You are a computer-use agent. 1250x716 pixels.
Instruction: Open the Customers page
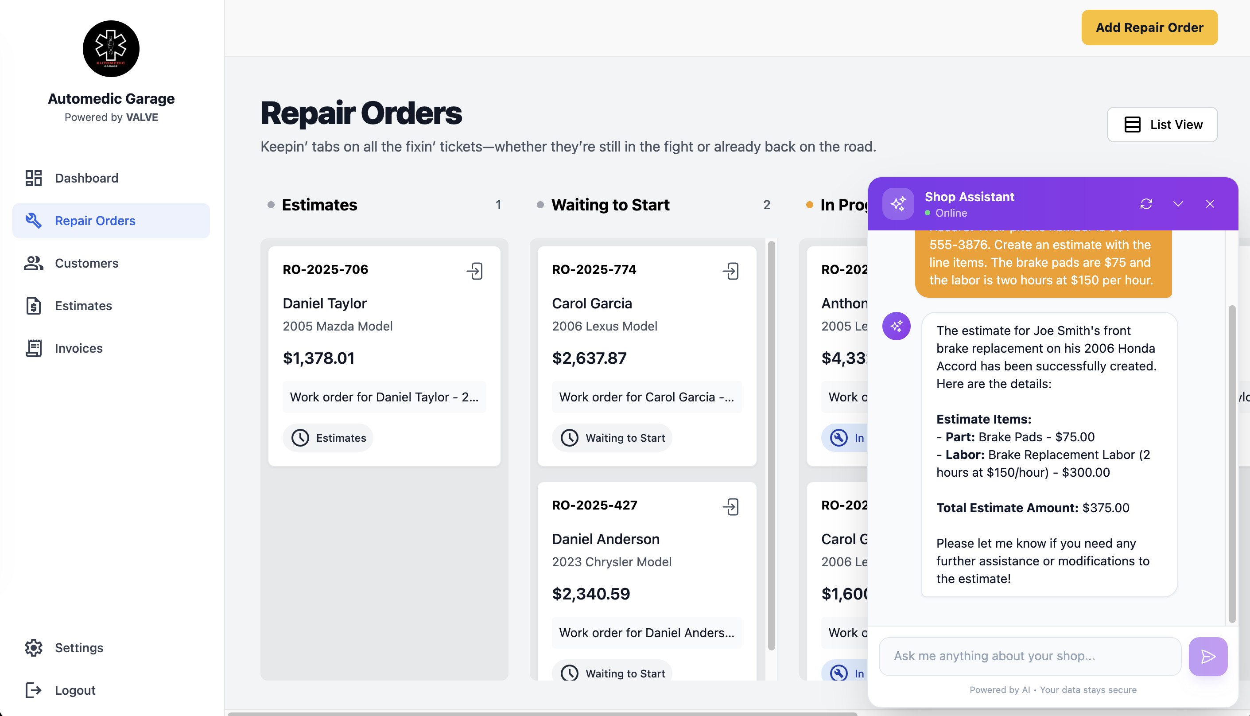[86, 263]
